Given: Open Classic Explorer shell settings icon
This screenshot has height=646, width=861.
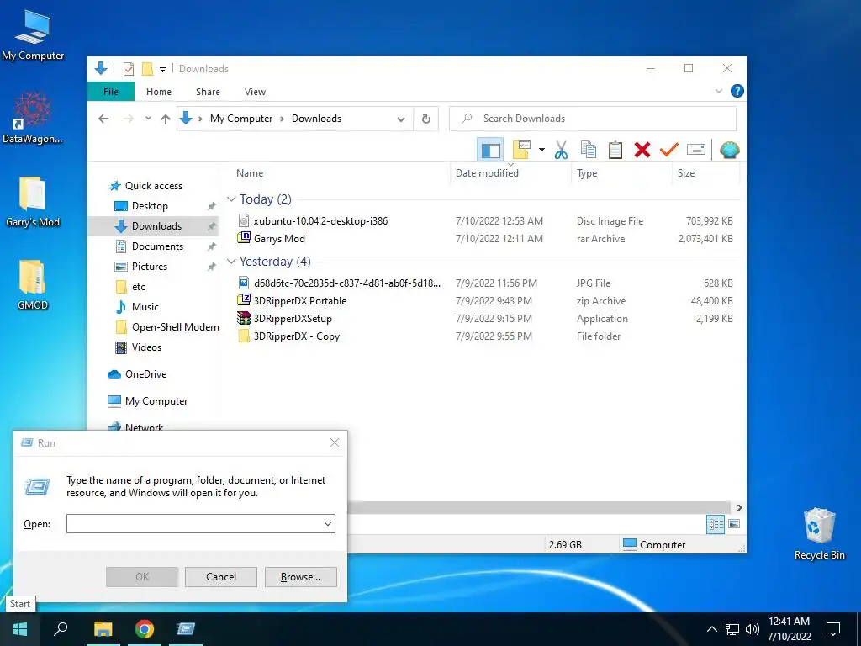Looking at the screenshot, I should (729, 150).
